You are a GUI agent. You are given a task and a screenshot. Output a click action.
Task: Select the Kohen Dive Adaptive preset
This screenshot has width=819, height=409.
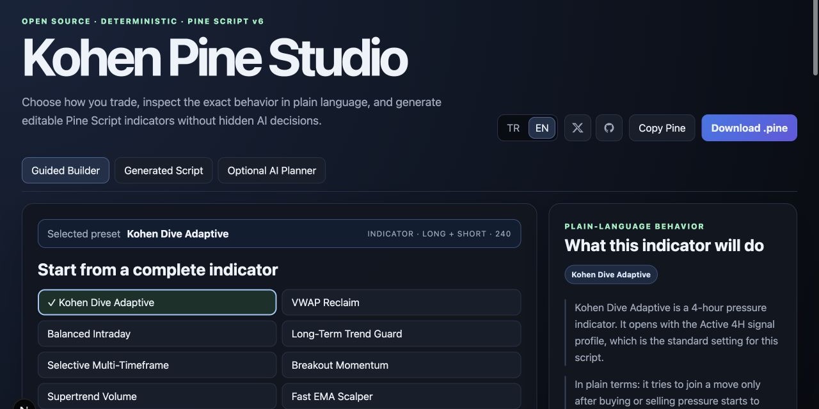pos(157,302)
